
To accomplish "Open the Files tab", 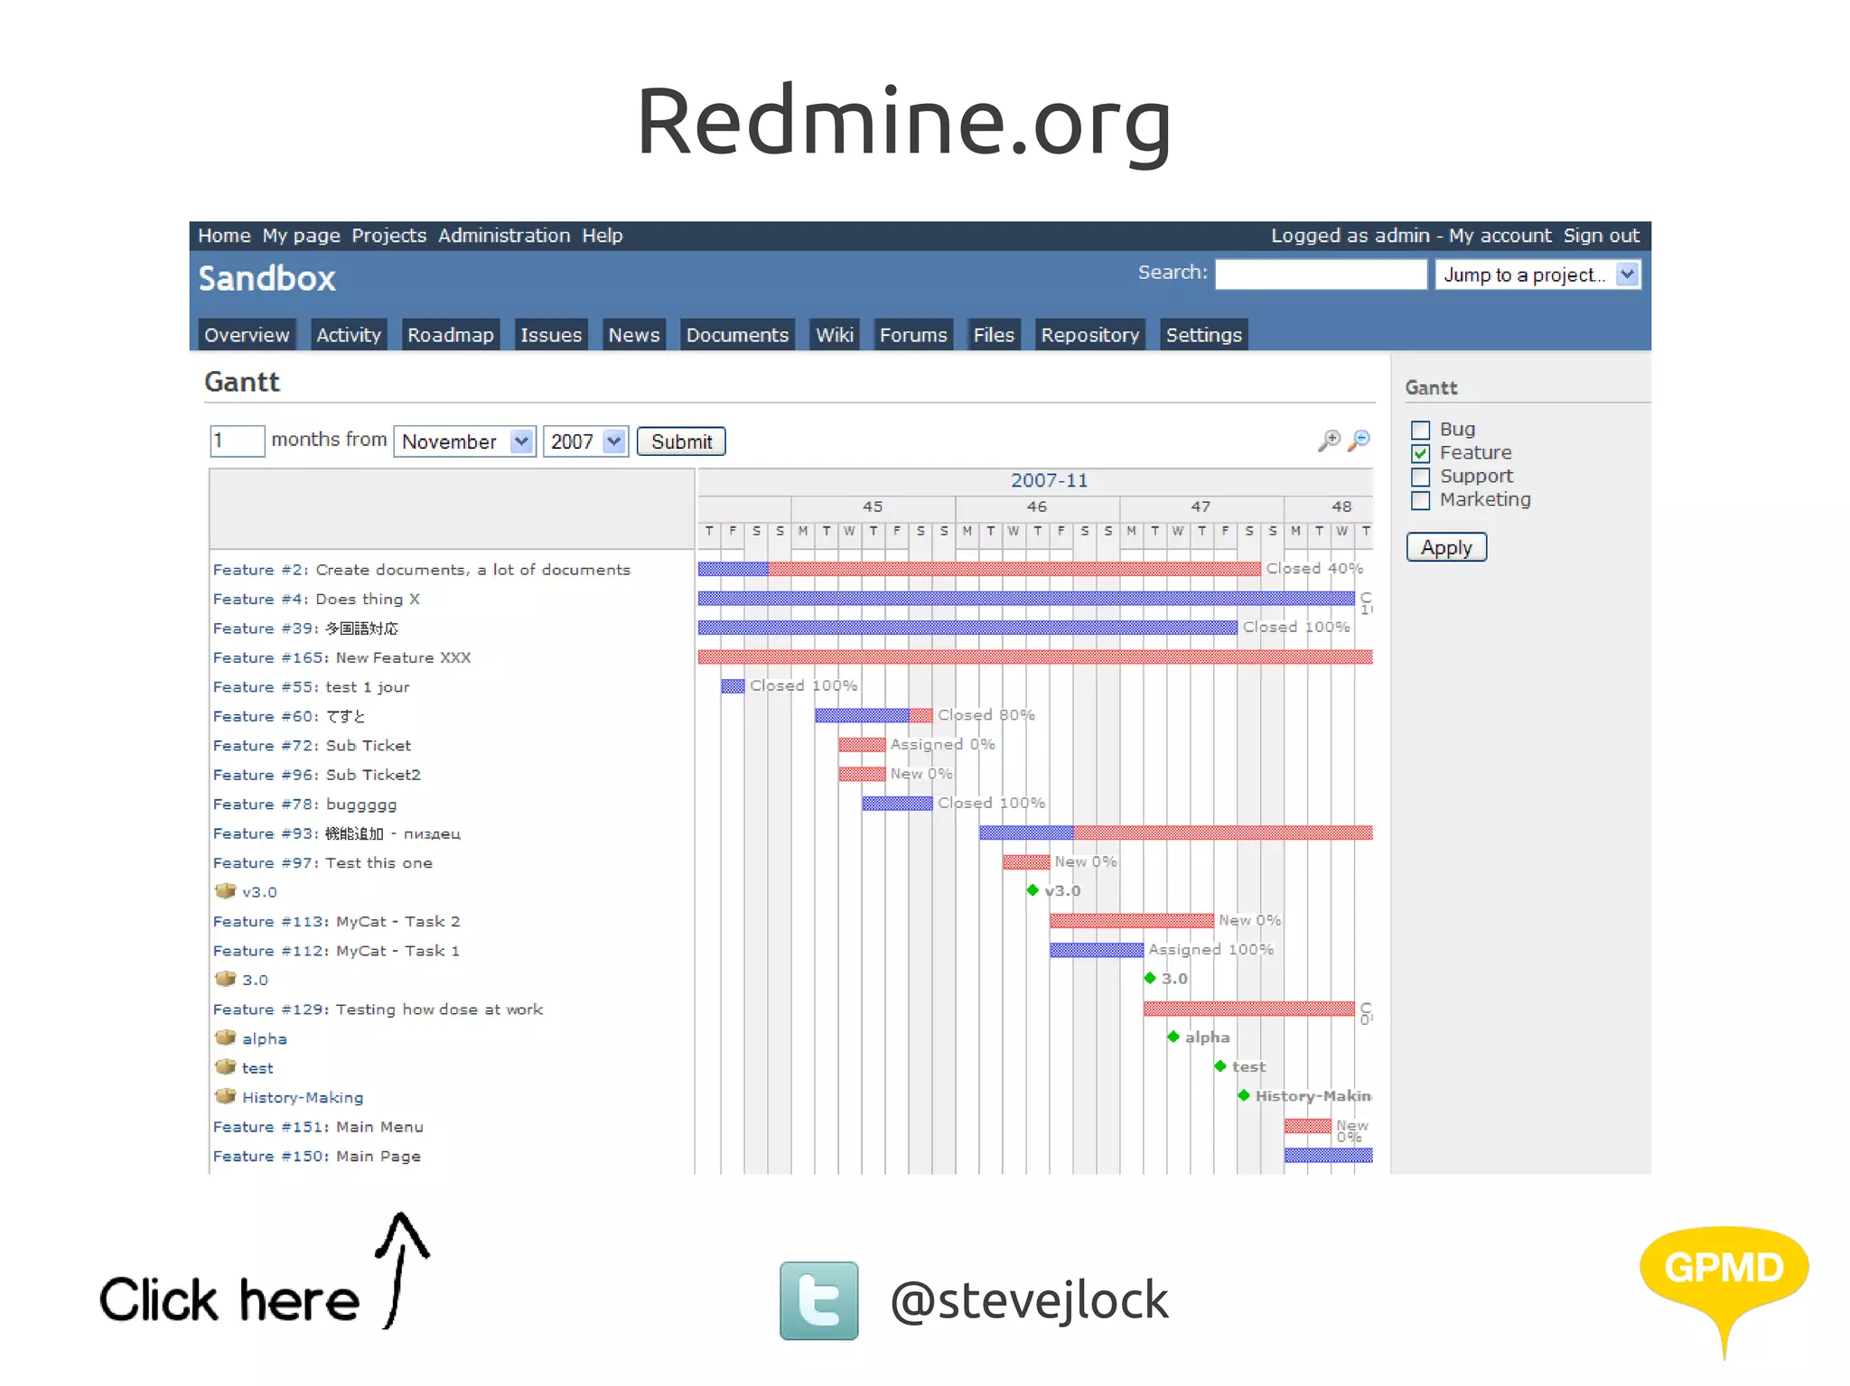I will coord(994,335).
